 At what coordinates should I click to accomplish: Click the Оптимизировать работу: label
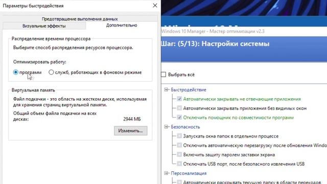(40, 62)
